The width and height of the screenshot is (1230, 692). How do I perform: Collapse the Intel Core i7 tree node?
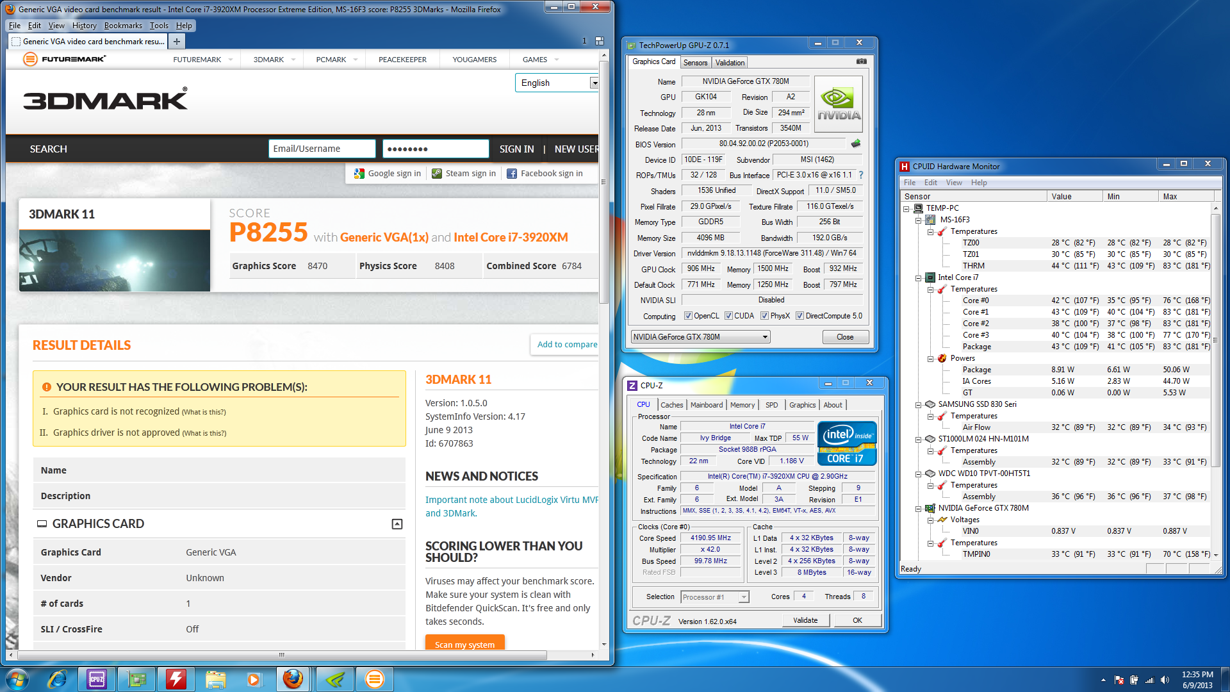tap(918, 277)
